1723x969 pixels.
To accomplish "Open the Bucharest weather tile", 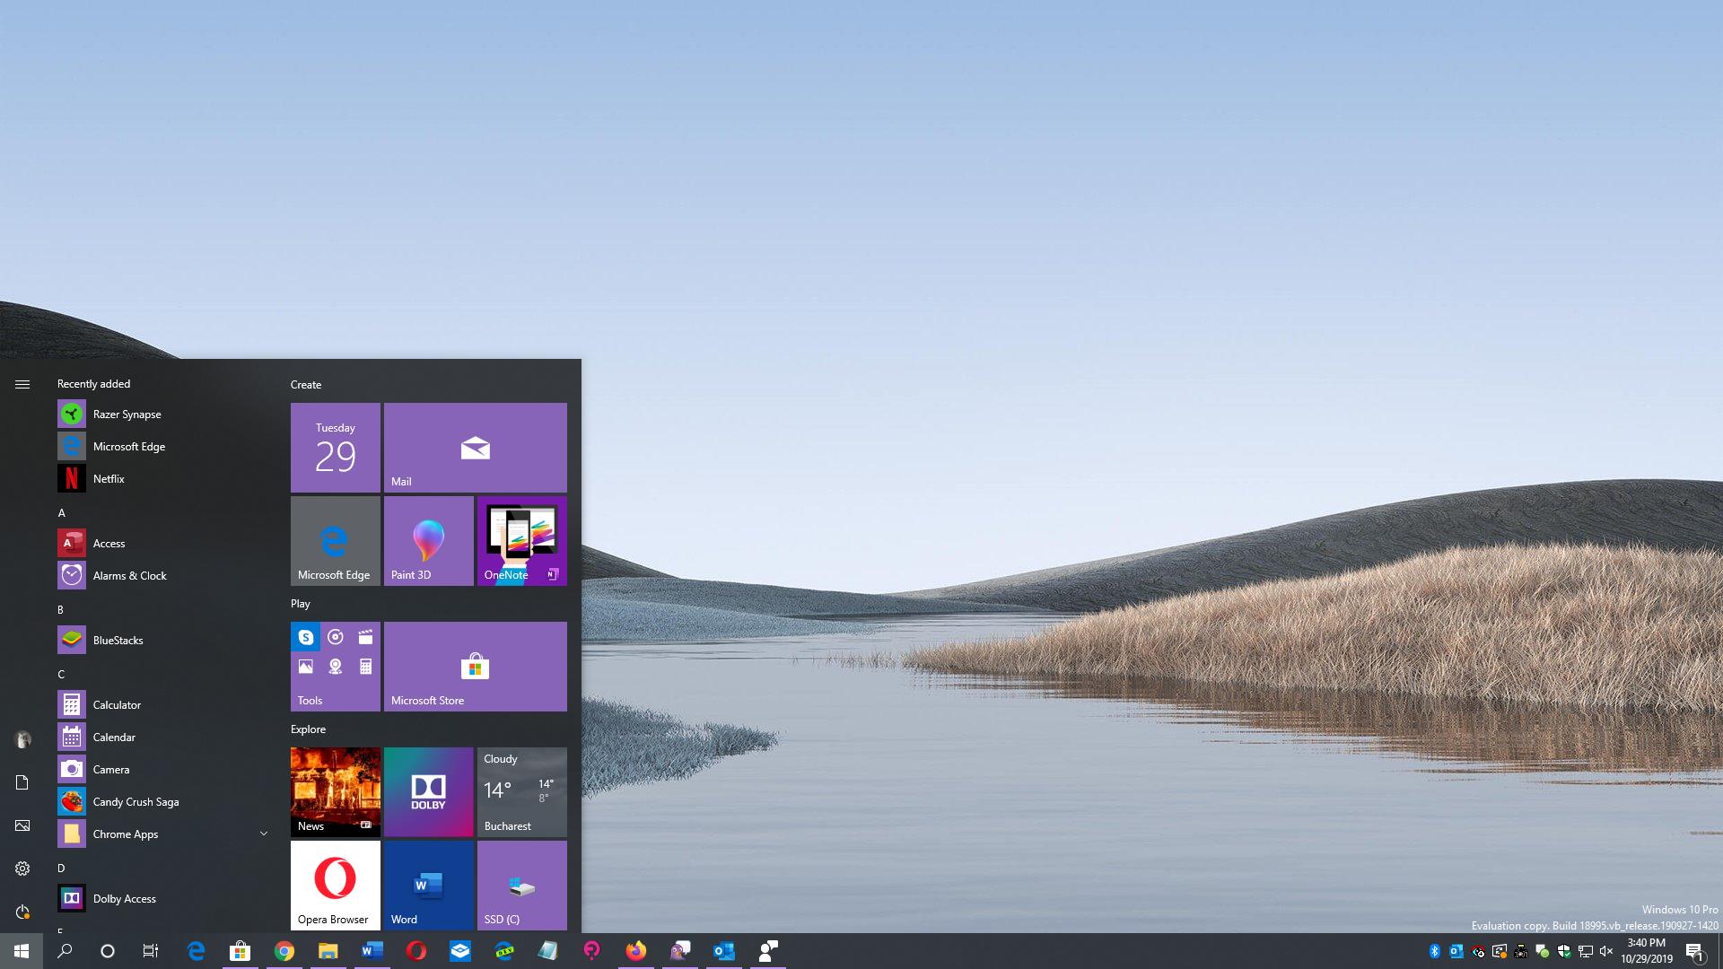I will (x=522, y=792).
